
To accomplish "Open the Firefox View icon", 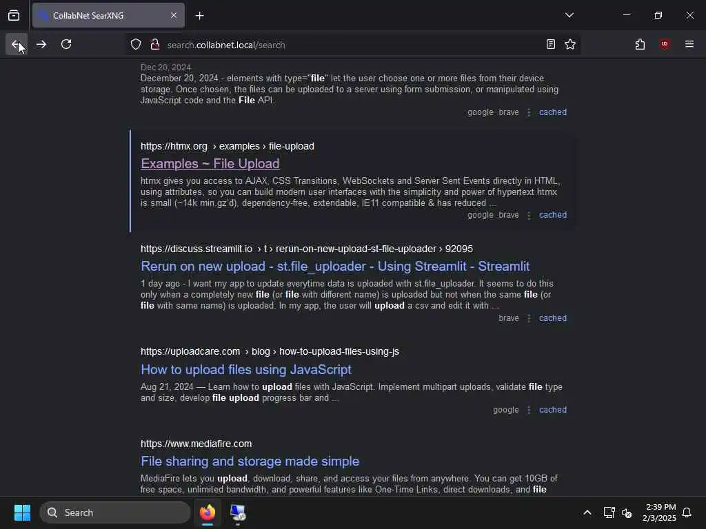I will pyautogui.click(x=14, y=15).
